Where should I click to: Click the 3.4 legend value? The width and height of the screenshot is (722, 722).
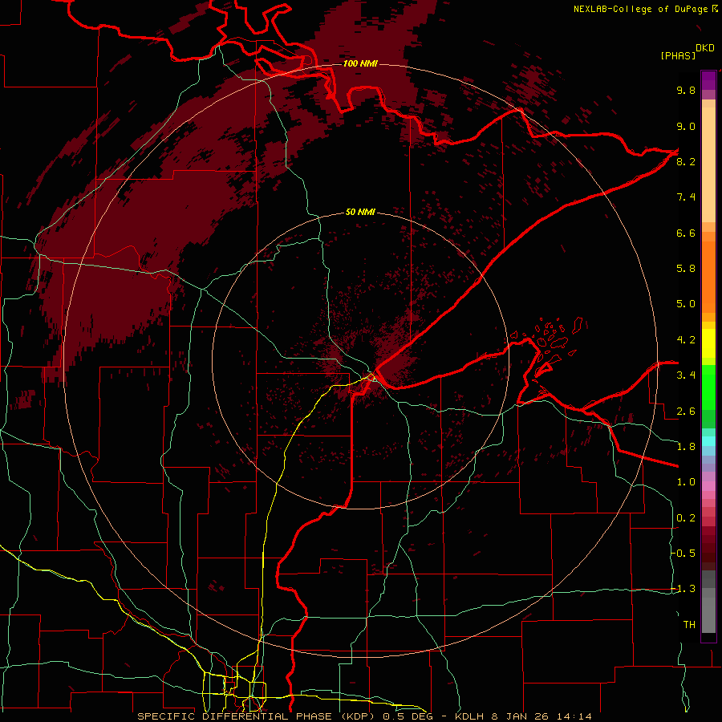tap(686, 375)
